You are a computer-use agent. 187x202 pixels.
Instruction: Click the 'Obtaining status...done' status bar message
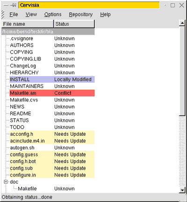pos(27,197)
